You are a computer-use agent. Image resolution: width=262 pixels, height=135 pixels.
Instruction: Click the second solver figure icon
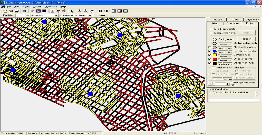[64, 11]
